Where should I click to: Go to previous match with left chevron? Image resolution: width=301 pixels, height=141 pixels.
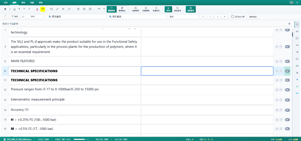point(210,17)
